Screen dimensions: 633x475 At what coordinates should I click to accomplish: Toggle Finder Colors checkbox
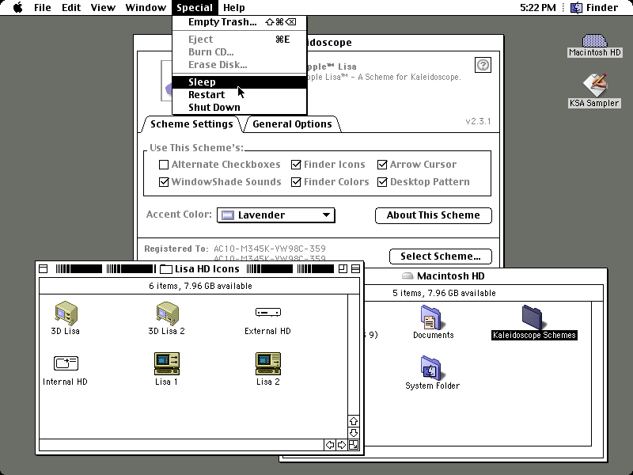pyautogui.click(x=296, y=182)
